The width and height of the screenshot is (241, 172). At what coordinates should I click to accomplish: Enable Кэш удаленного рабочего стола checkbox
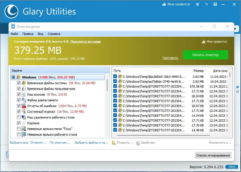coord(19,117)
